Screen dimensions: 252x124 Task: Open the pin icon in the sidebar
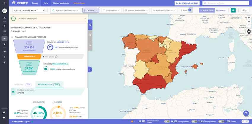coord(4,51)
